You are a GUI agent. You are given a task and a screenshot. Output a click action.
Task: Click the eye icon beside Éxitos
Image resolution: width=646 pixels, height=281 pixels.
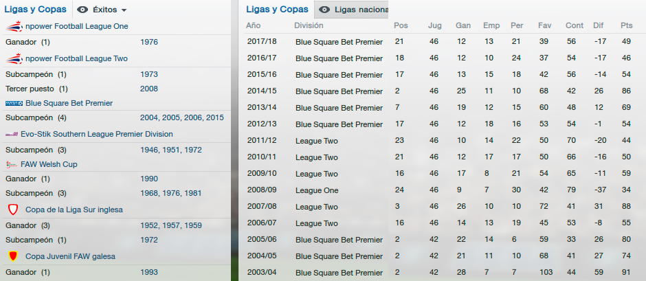(82, 10)
